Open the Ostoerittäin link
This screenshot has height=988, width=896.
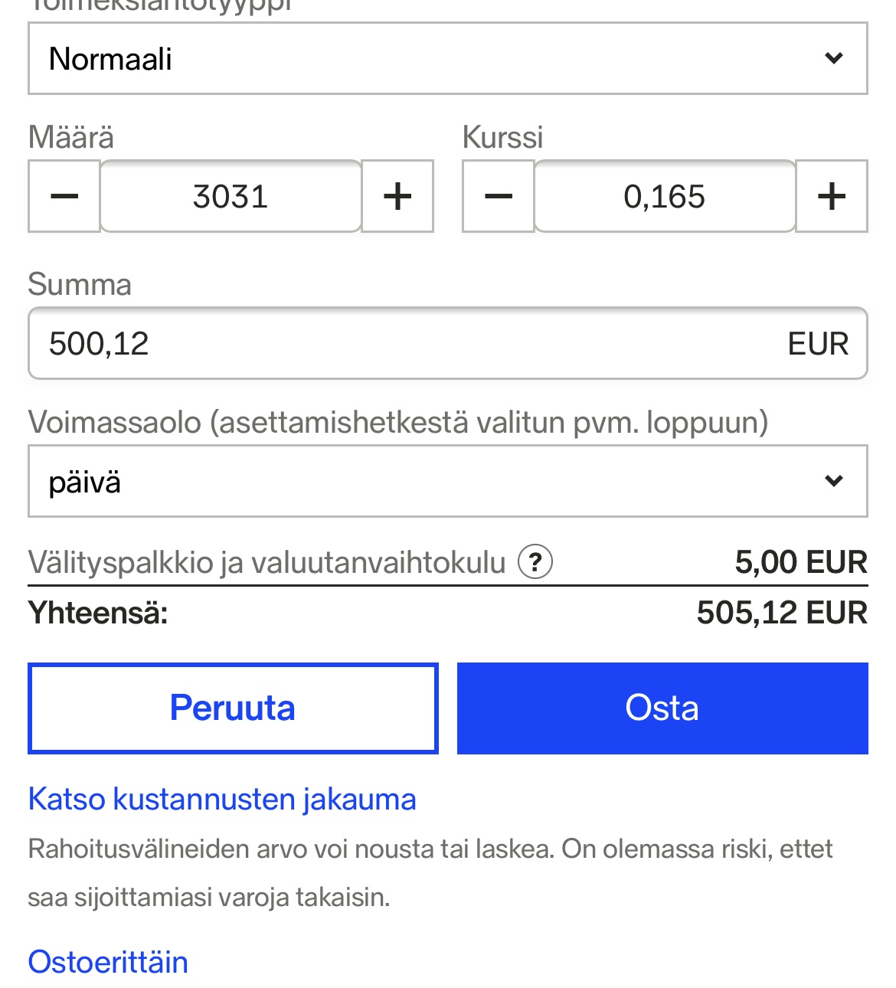click(108, 962)
